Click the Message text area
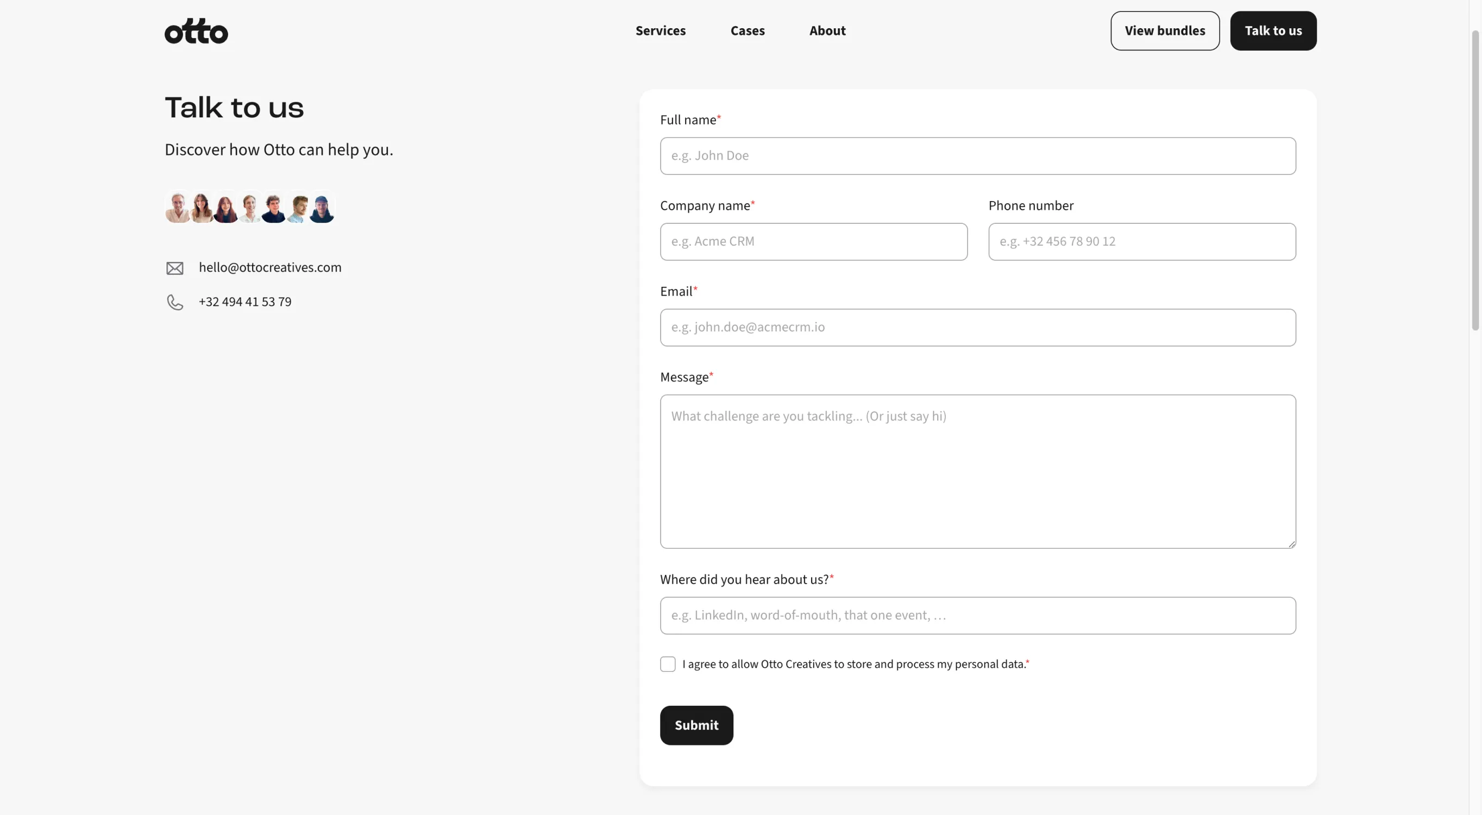 pos(977,472)
